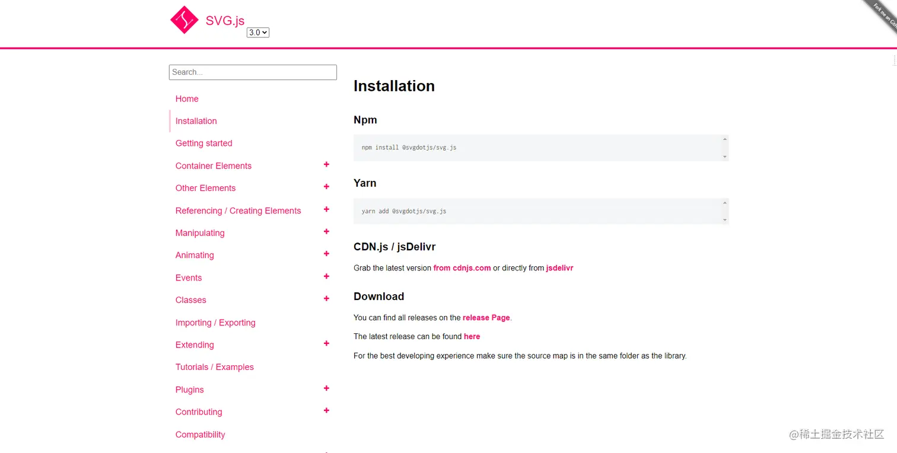Open the Installation sidebar item
Viewport: 897px width, 453px height.
196,121
